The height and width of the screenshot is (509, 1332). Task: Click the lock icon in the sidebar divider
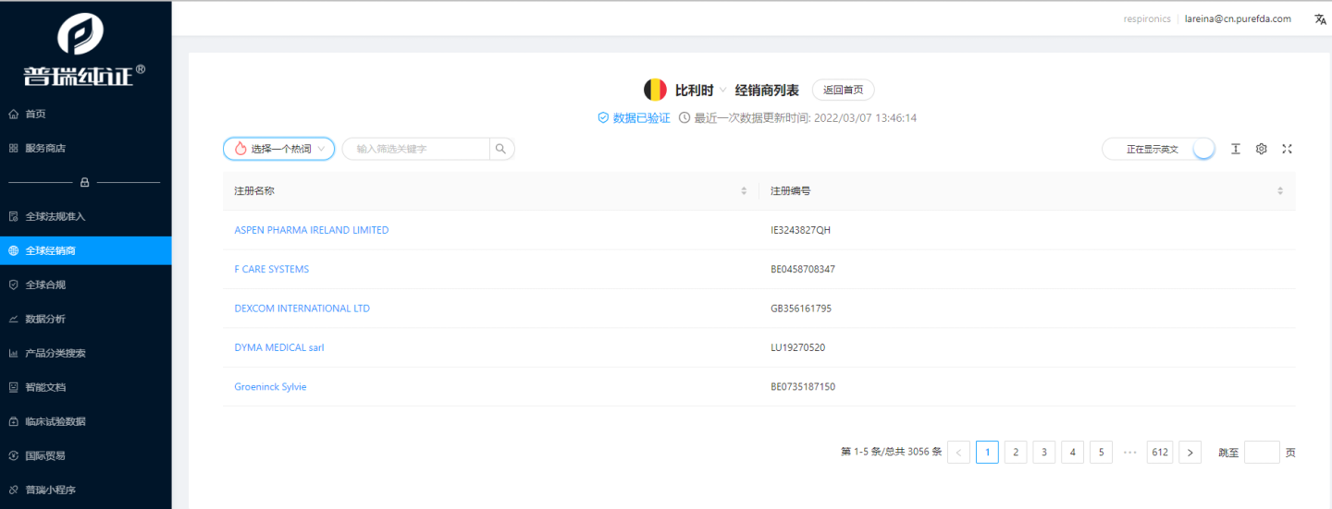pyautogui.click(x=85, y=182)
